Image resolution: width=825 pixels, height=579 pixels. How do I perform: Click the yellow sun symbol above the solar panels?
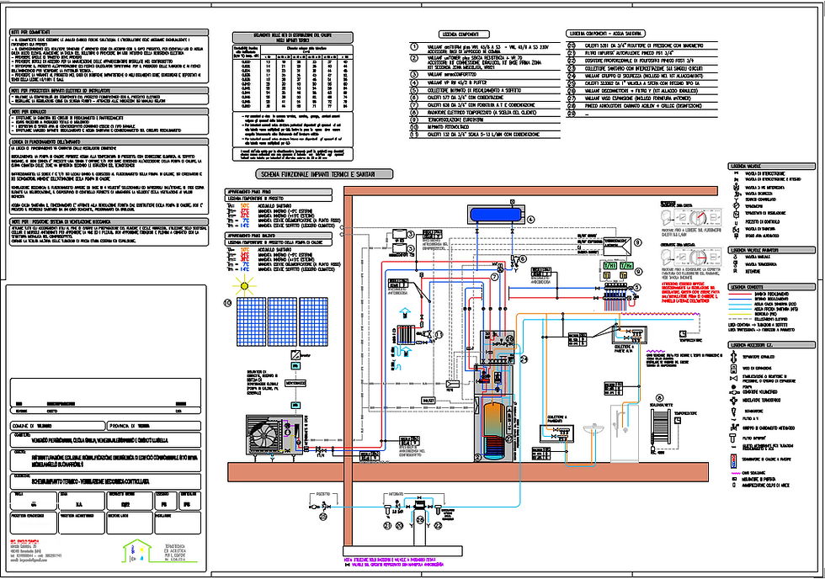[x=244, y=286]
